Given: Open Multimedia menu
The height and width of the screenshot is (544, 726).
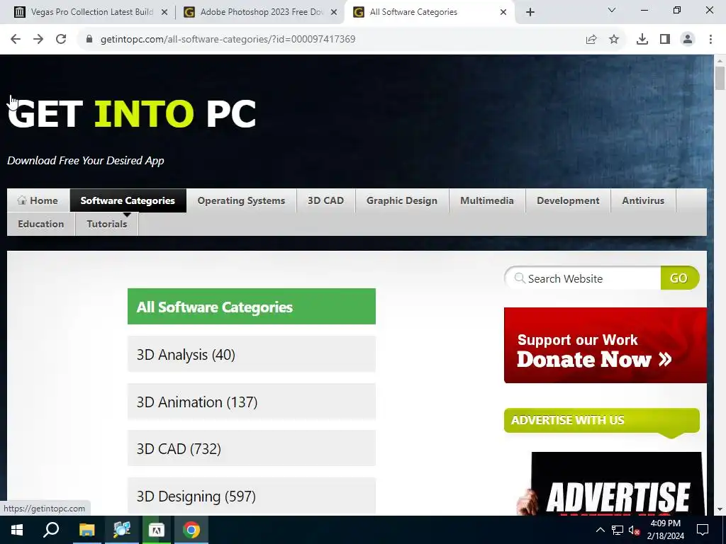Looking at the screenshot, I should (487, 200).
